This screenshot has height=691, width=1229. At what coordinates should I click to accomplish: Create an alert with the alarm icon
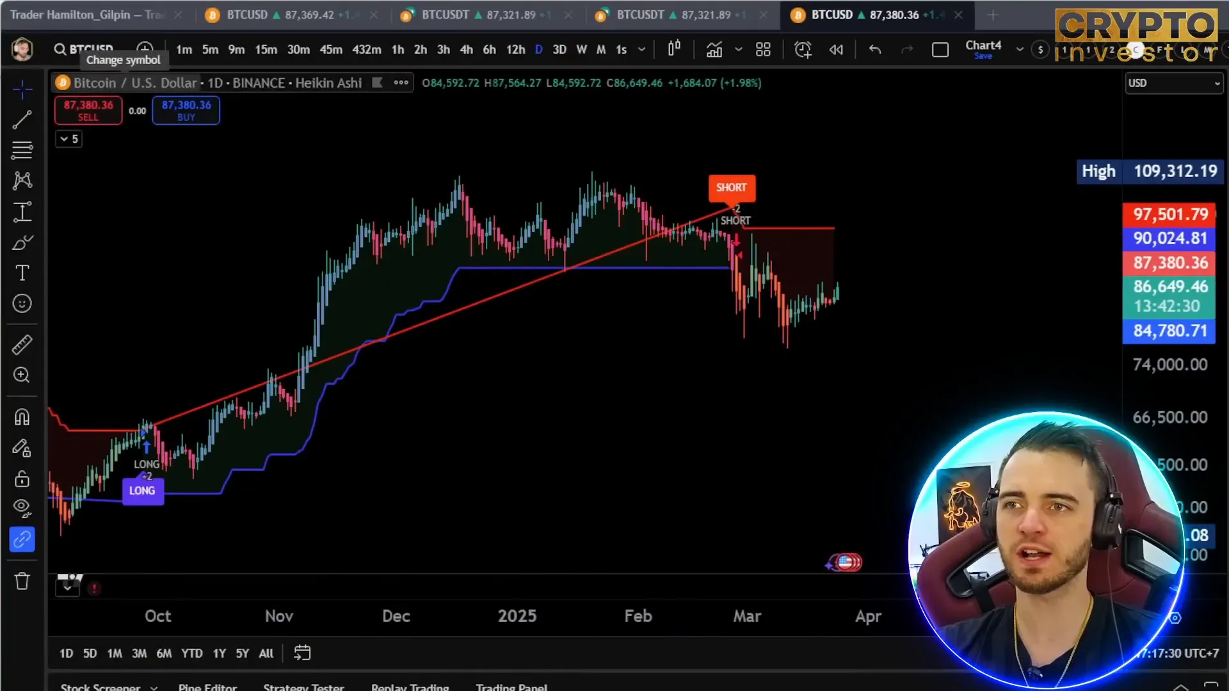[x=803, y=49]
